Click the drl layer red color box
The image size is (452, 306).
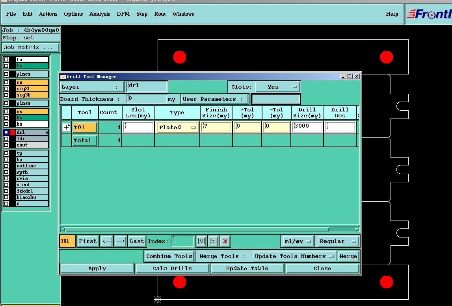point(12,132)
